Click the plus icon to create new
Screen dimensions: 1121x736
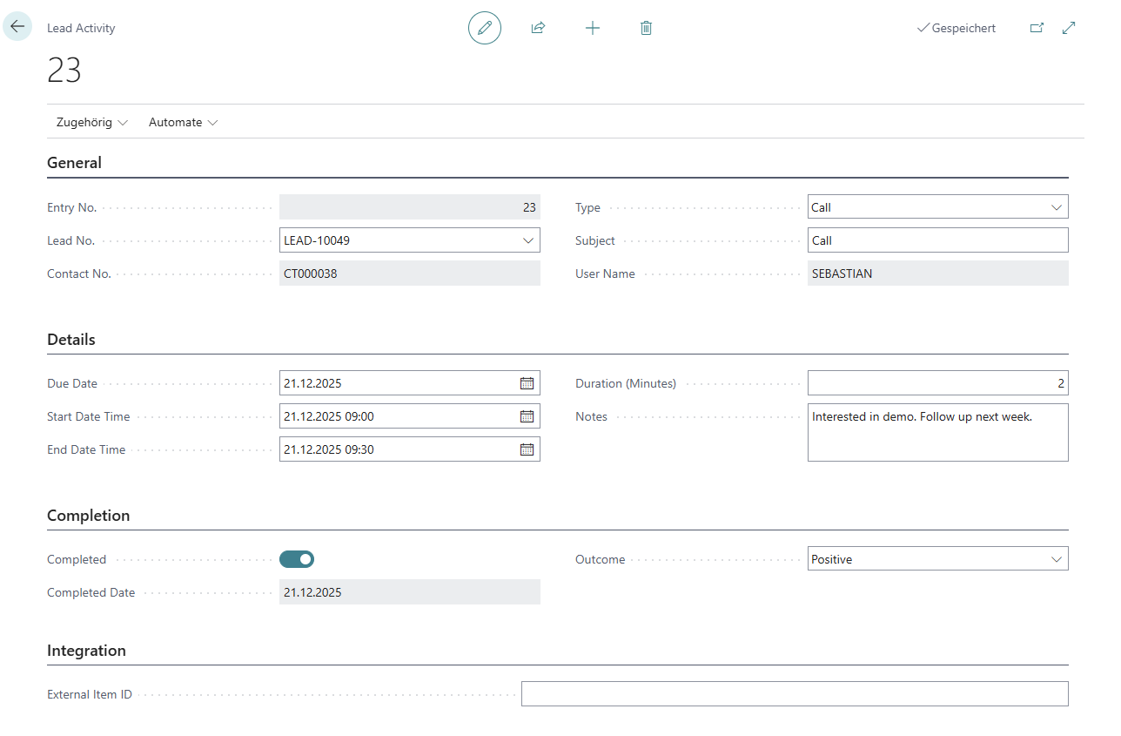pos(593,28)
